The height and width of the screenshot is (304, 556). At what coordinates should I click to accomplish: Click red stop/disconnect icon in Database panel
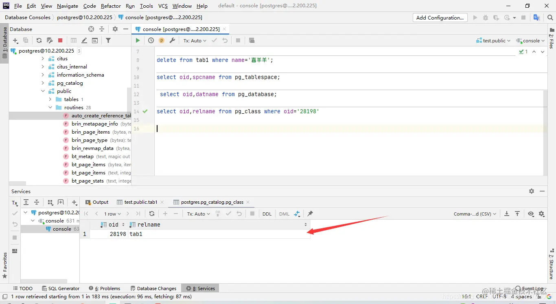(60, 40)
